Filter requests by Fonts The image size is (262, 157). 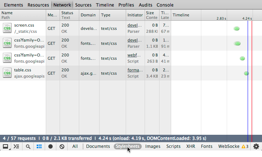[x=206, y=146]
